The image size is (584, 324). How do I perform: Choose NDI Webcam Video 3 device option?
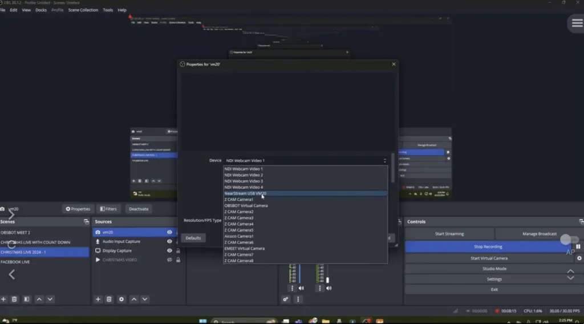point(306,181)
